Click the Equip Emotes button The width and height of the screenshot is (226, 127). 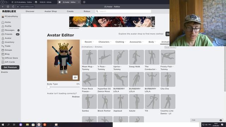tap(170, 47)
